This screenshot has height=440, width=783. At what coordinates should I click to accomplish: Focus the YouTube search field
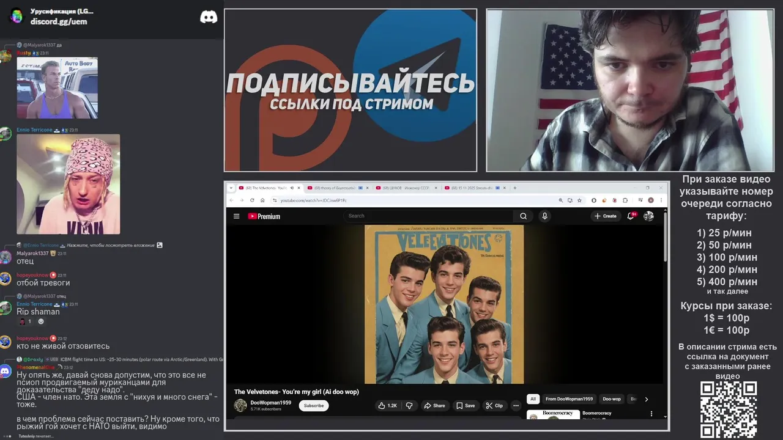428,216
